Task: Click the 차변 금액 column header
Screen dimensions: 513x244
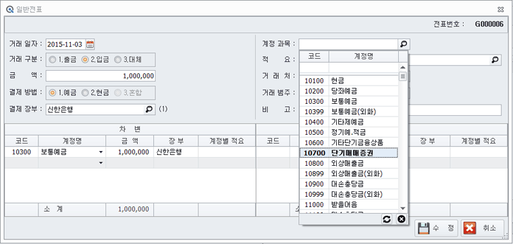Action: (x=130, y=141)
